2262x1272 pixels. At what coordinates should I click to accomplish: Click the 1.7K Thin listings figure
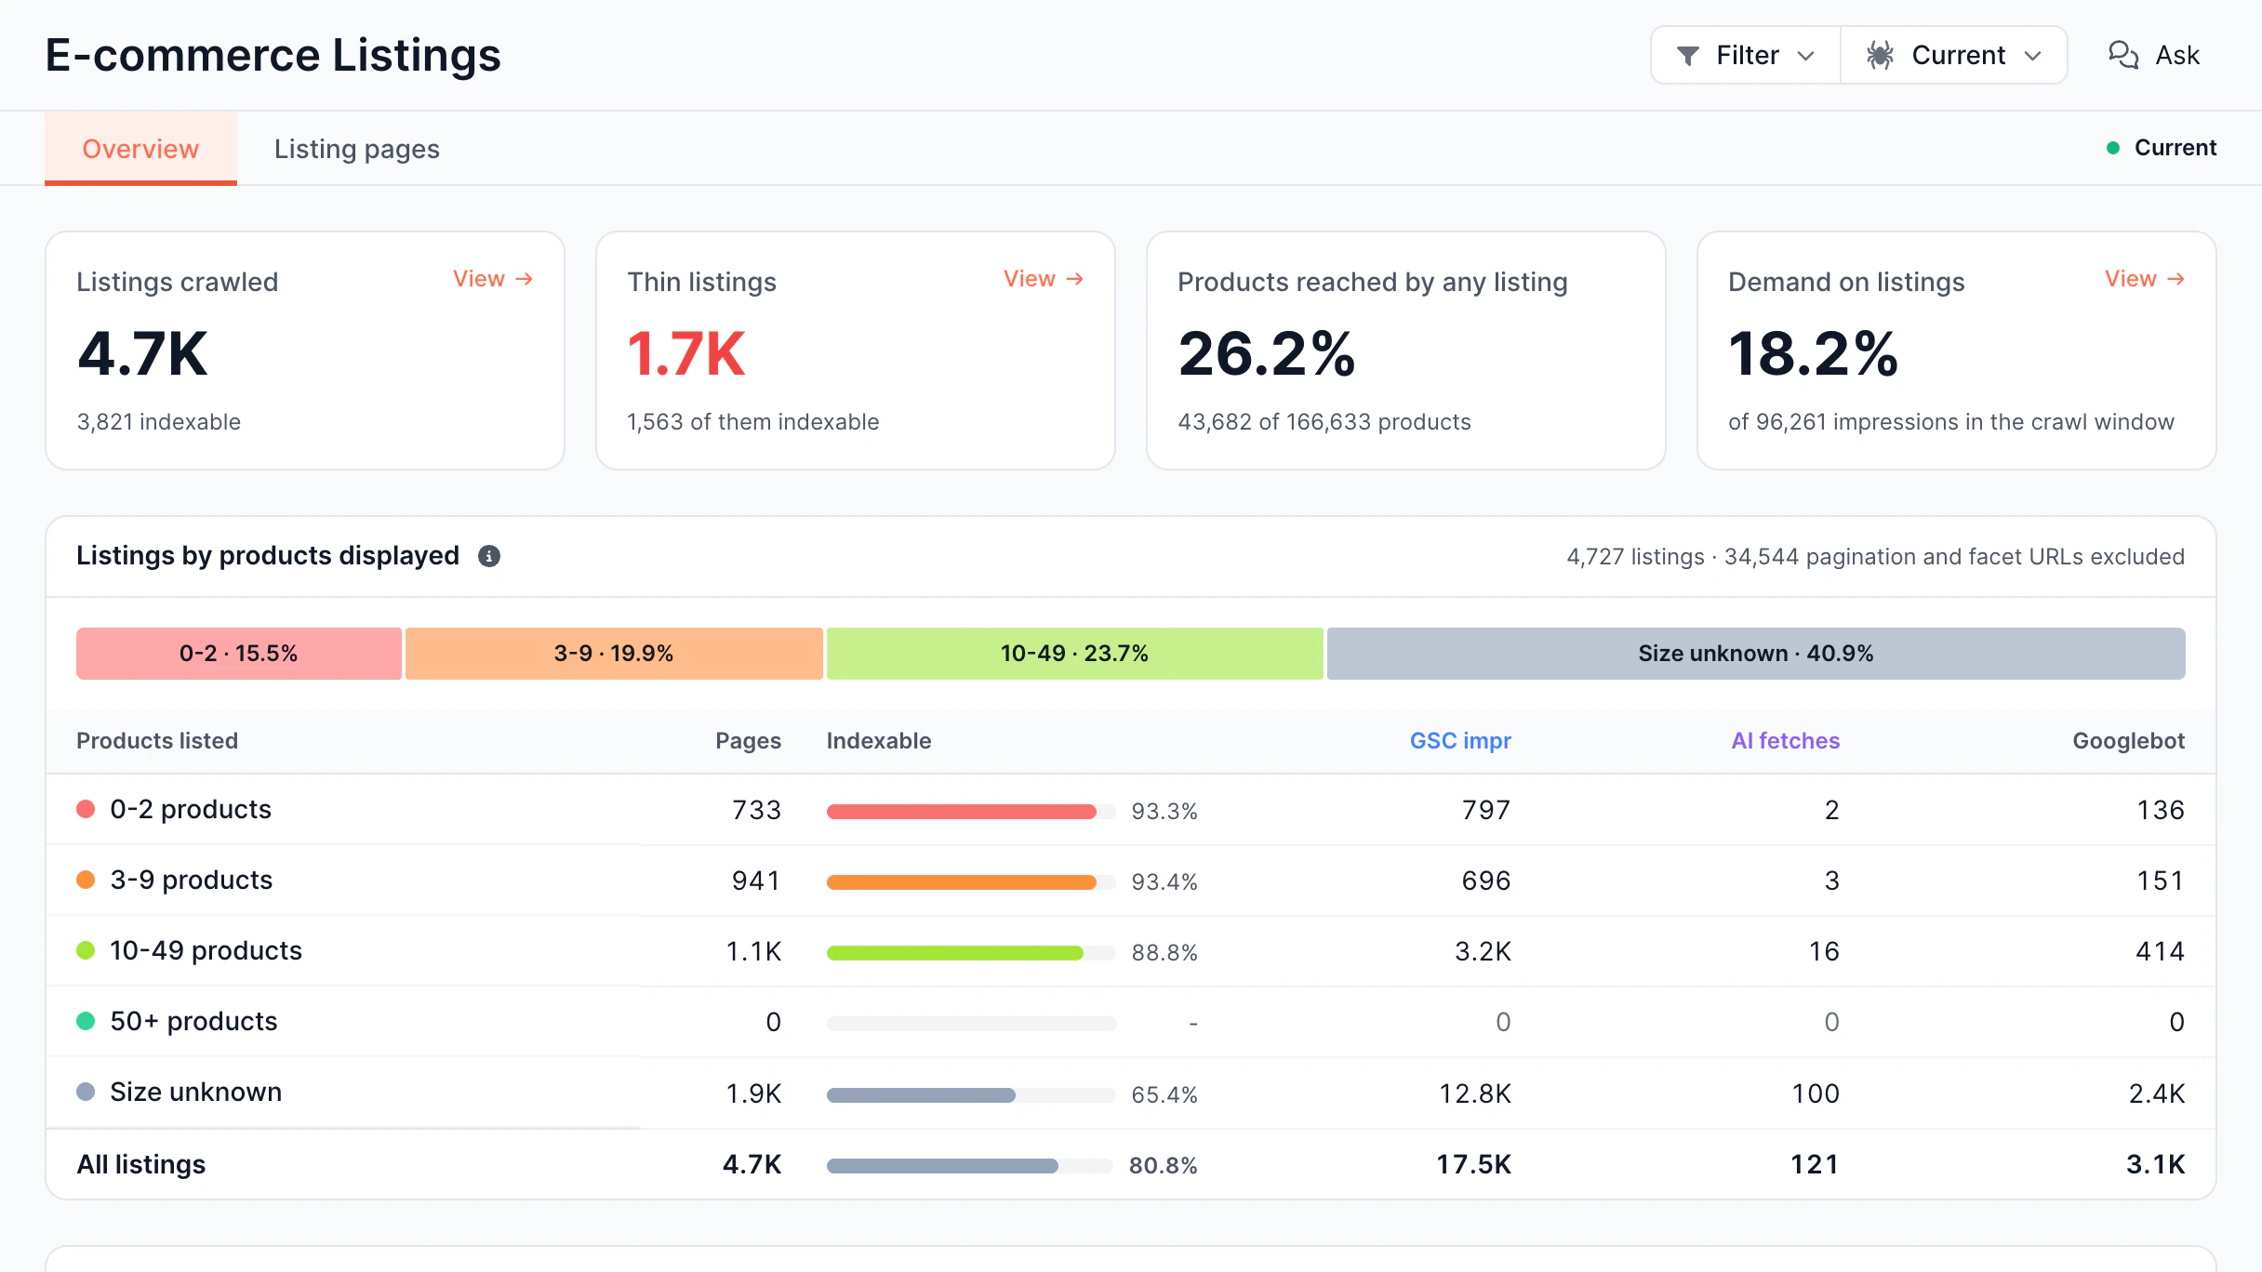coord(686,354)
